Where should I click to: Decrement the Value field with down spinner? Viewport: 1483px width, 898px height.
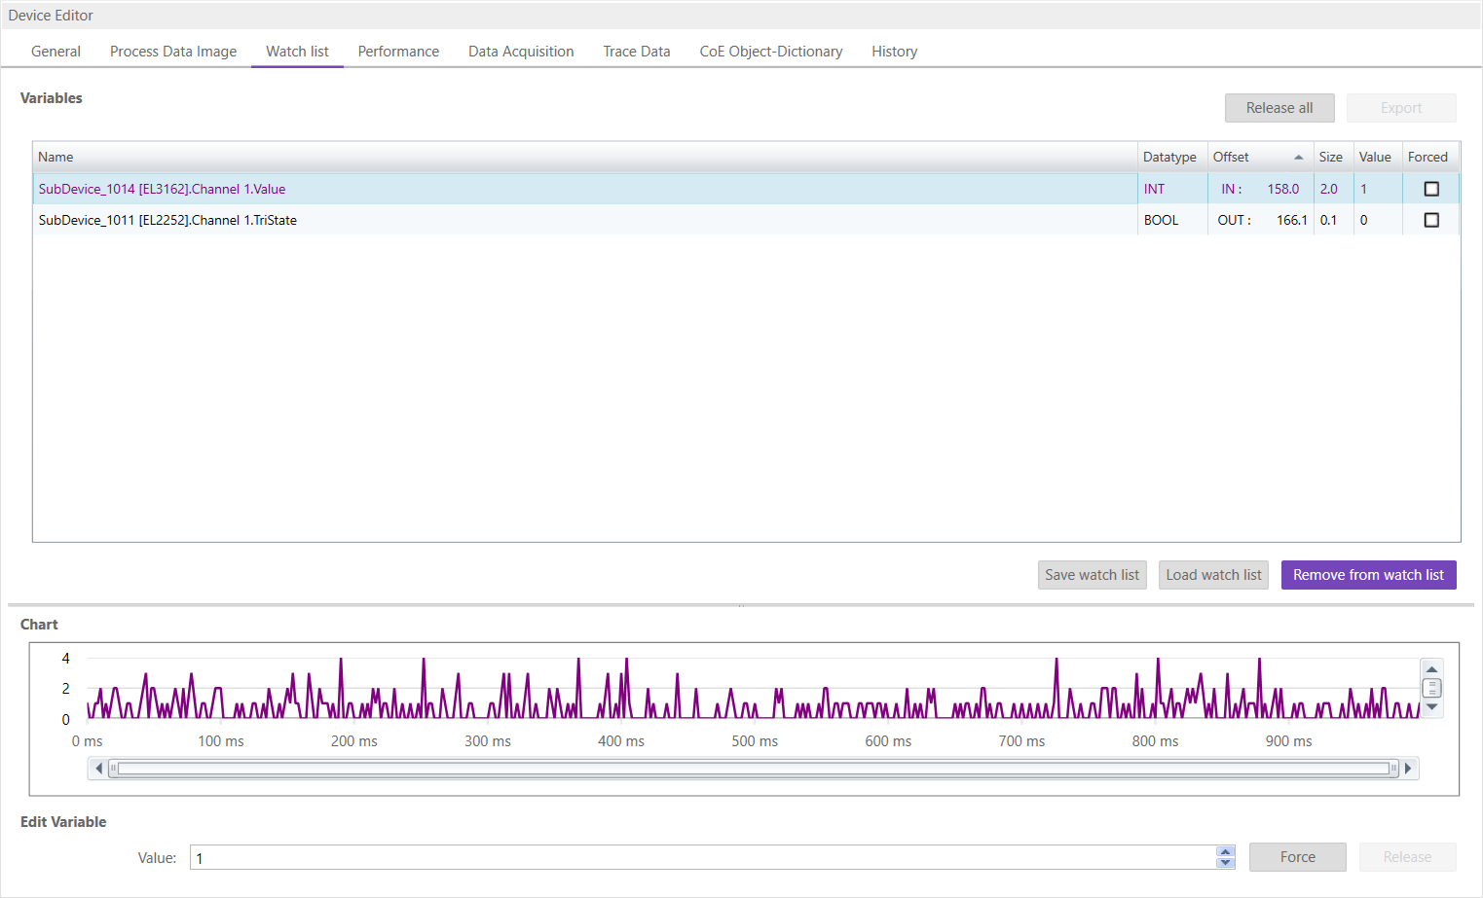click(1225, 863)
